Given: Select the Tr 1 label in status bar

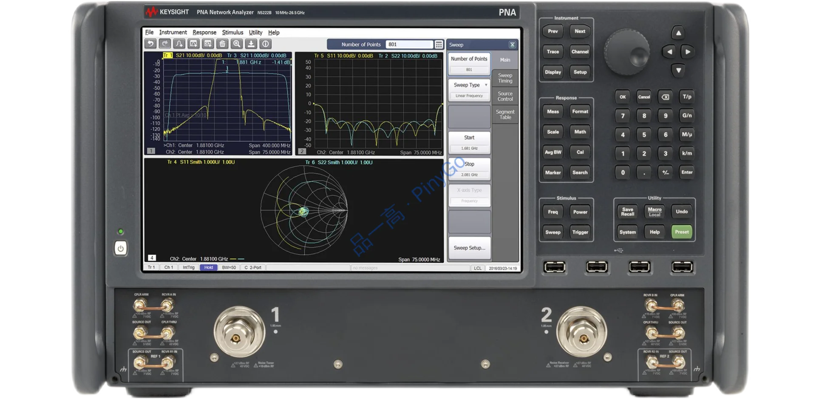Looking at the screenshot, I should (151, 267).
